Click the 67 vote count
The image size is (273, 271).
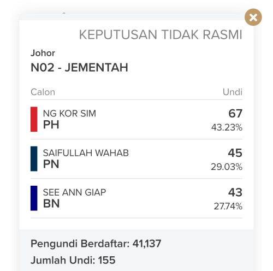(235, 113)
